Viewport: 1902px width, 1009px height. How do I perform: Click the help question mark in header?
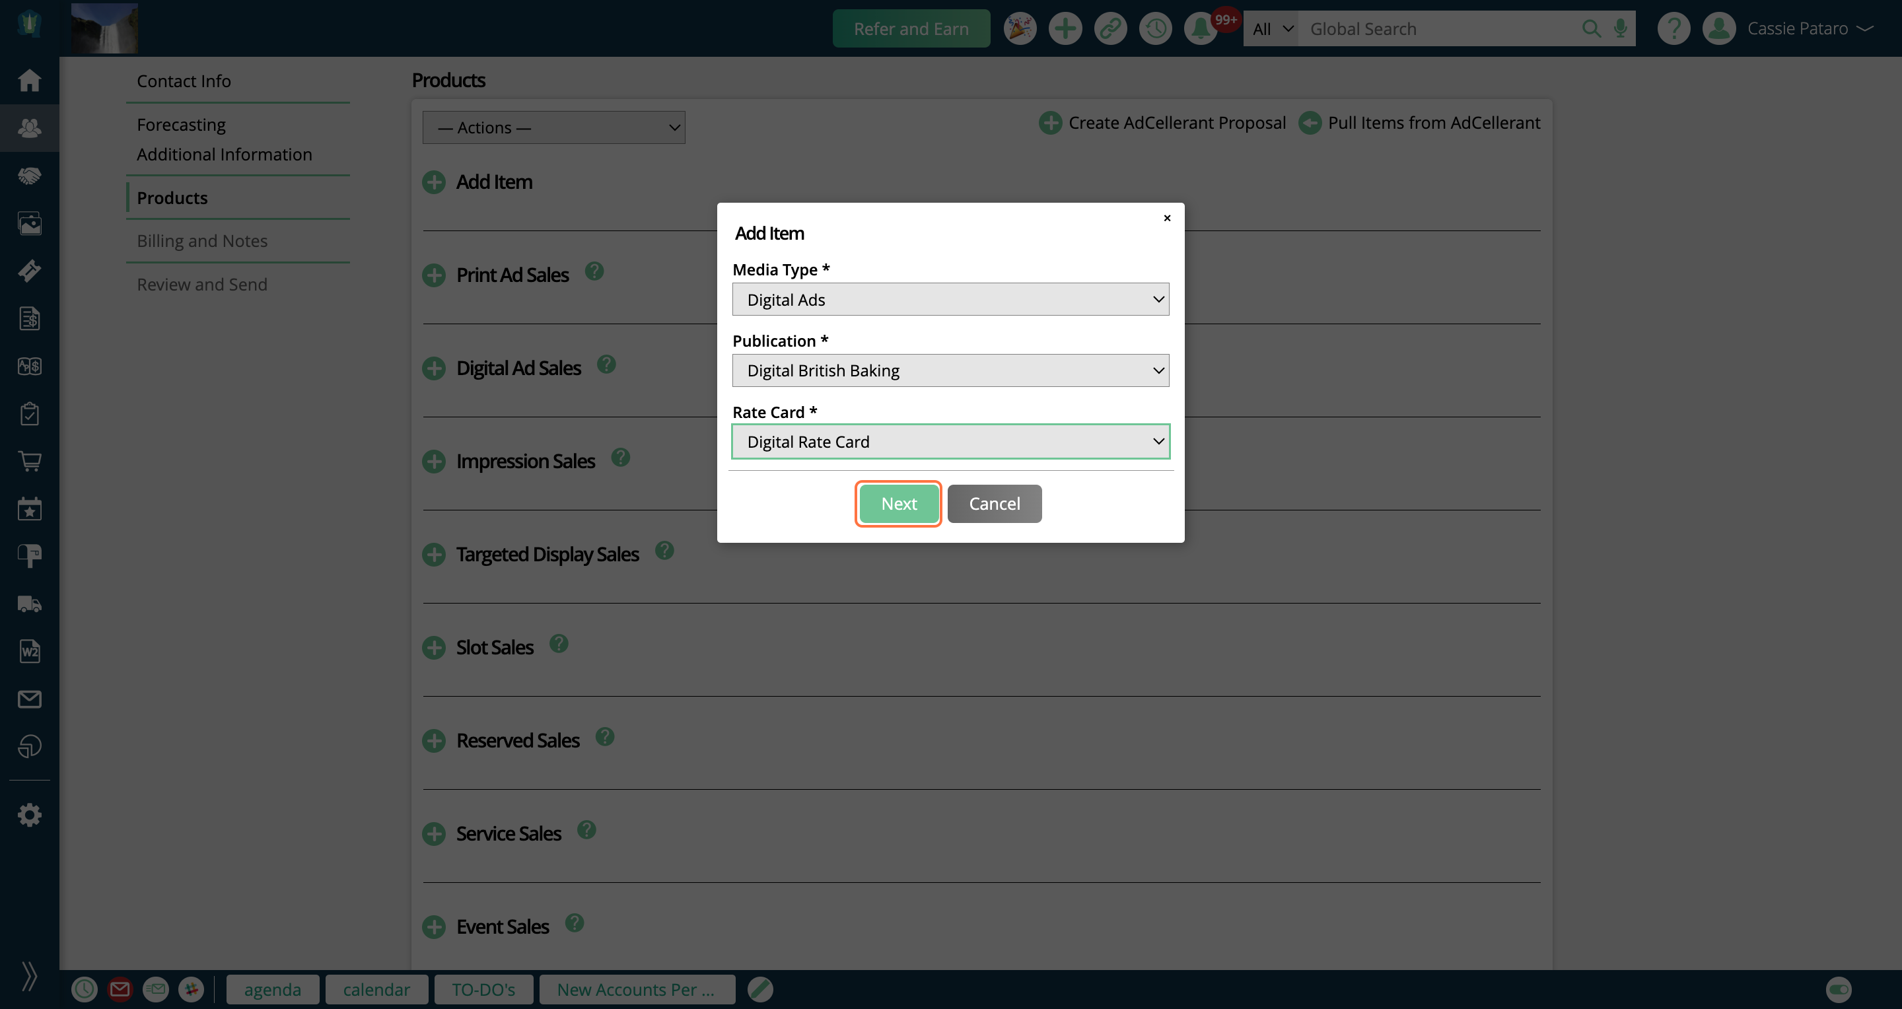click(1674, 29)
